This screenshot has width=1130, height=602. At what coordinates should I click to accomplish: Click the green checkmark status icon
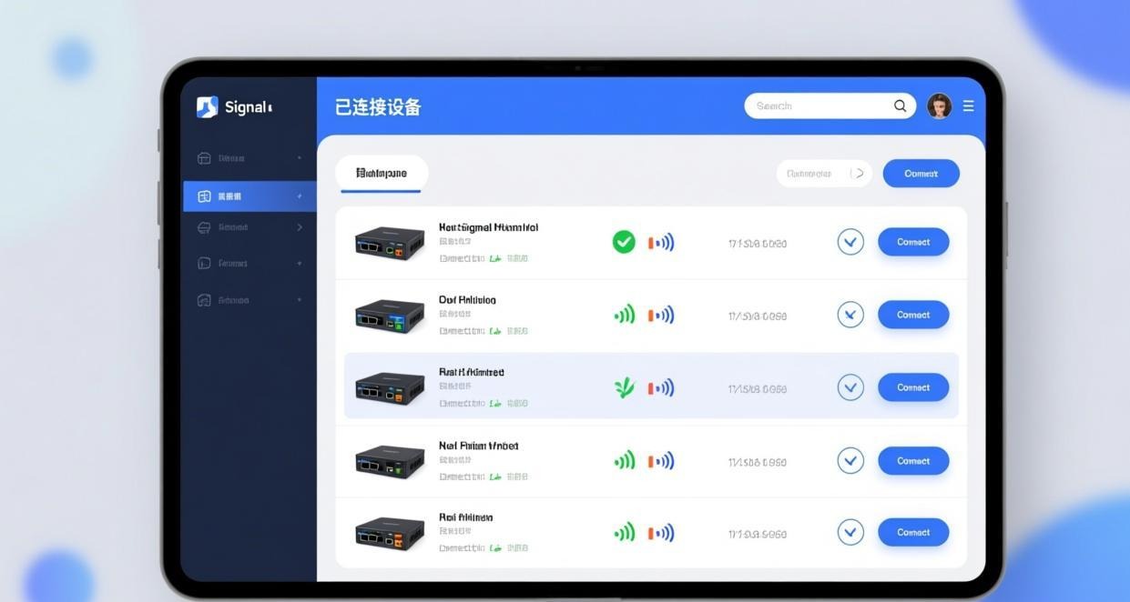pos(624,242)
